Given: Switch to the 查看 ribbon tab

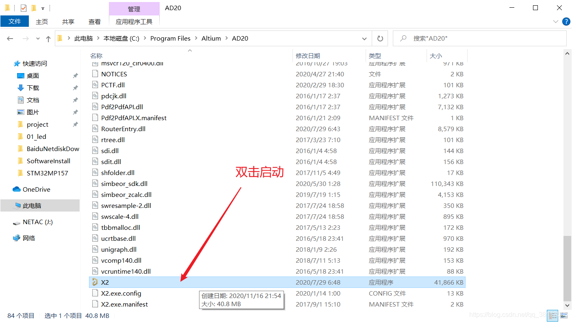Looking at the screenshot, I should click(x=94, y=22).
